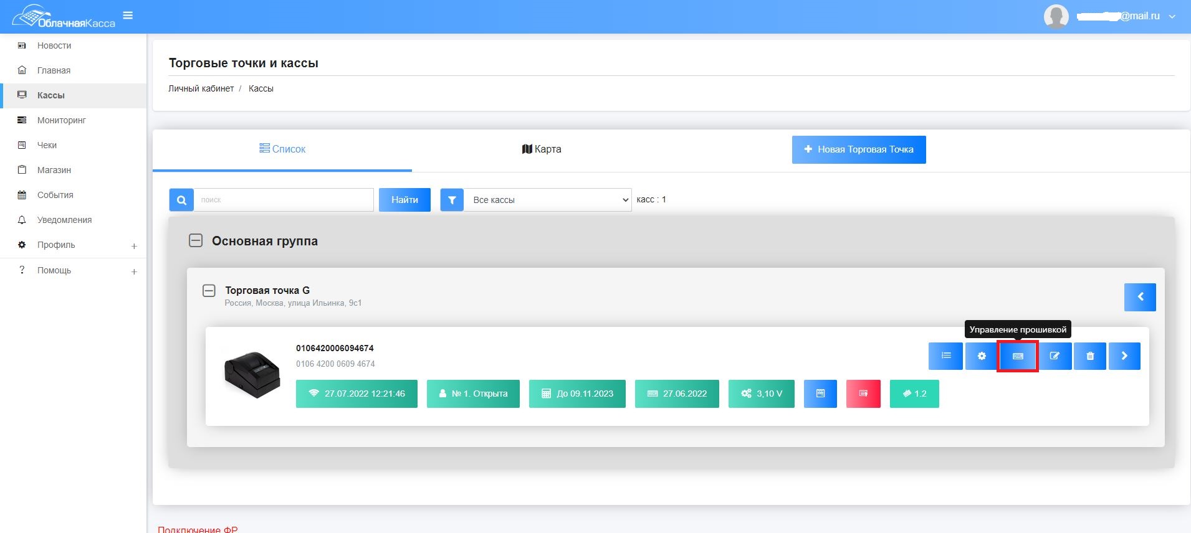Click the Новая Торговая Точка button
The width and height of the screenshot is (1191, 533).
[x=858, y=149]
